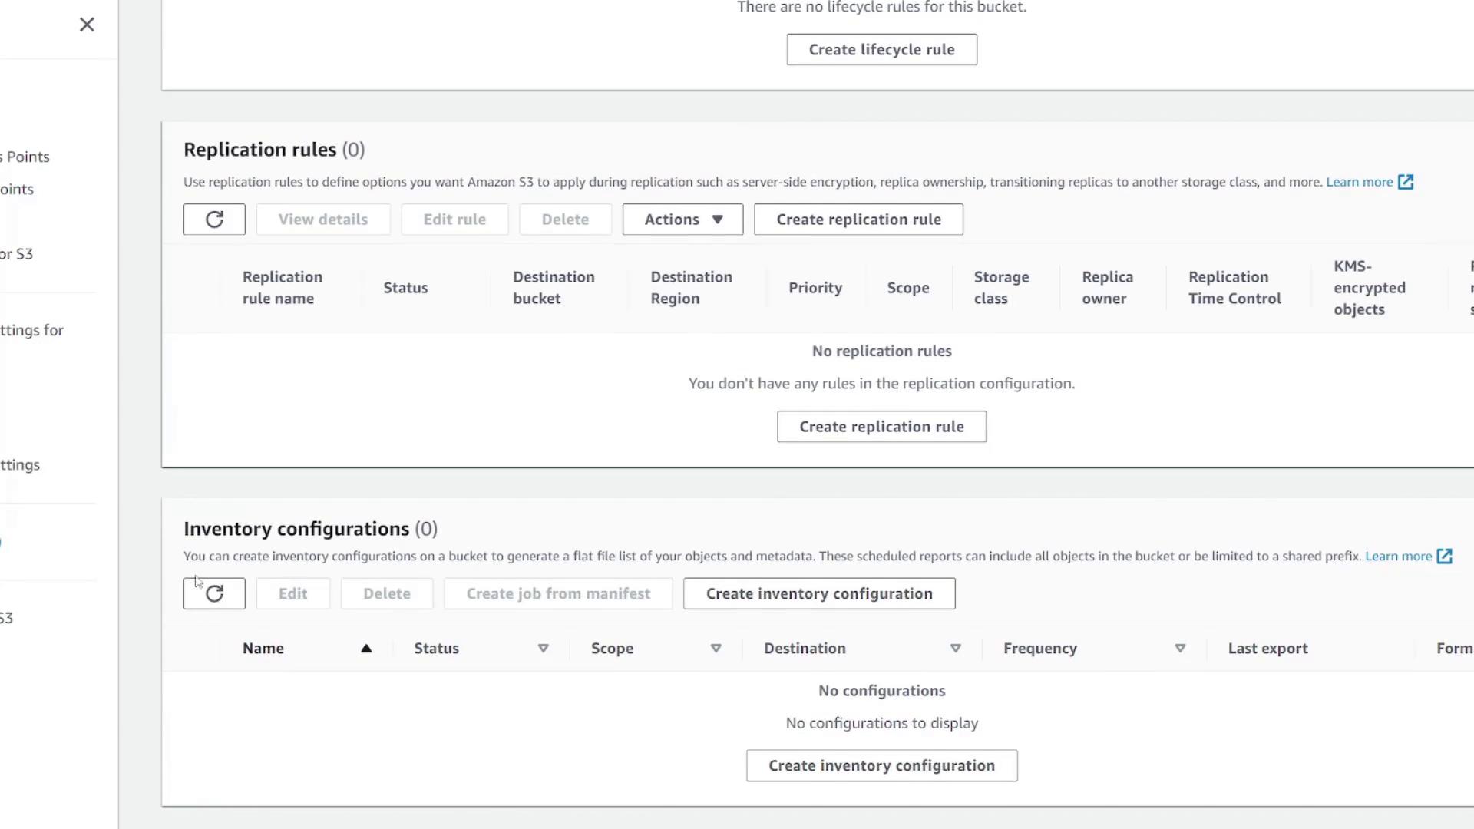Viewport: 1474px width, 829px height.
Task: Click Create lifecycle rule button
Action: pyautogui.click(x=881, y=50)
